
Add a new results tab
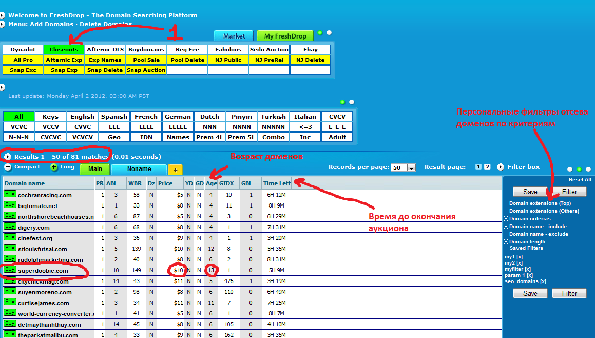coord(175,170)
